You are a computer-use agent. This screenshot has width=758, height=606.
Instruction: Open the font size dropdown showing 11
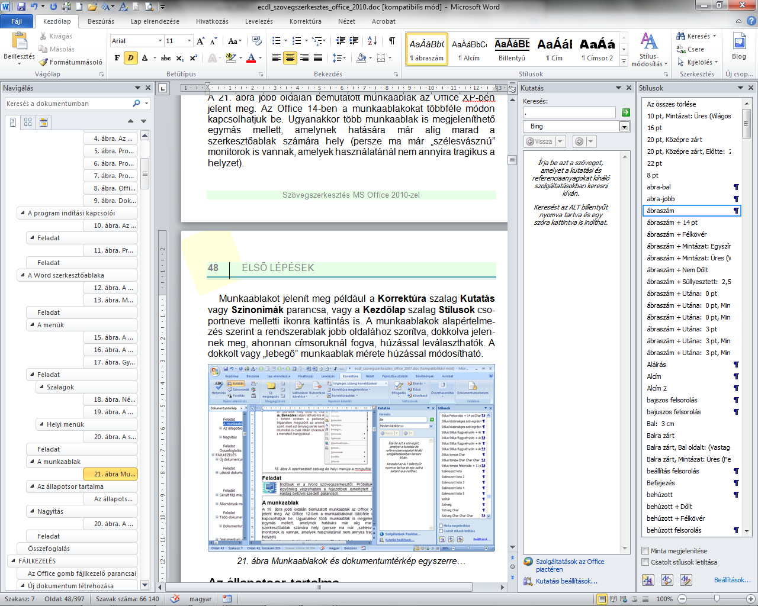(x=189, y=41)
